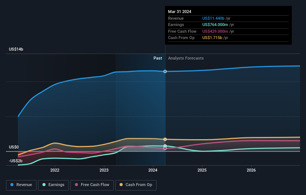Toggle the Earnings legend button
Image resolution: width=306 pixels, height=195 pixels.
click(53, 185)
